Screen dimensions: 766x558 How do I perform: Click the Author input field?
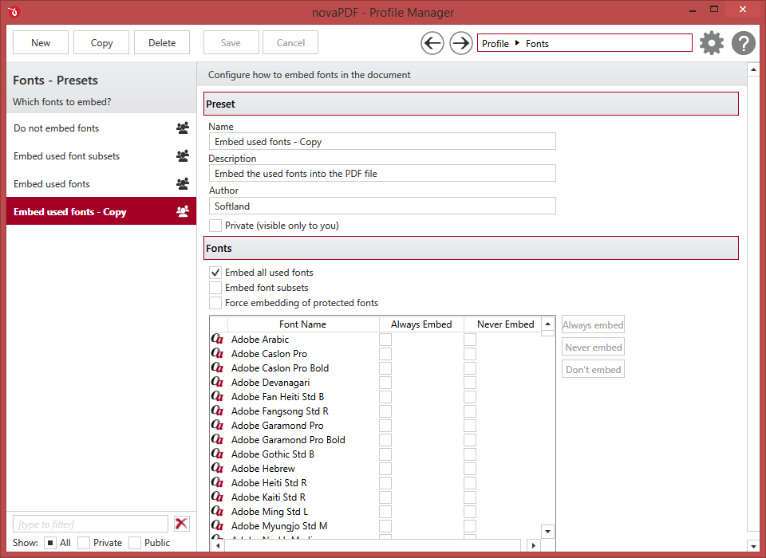coord(382,206)
